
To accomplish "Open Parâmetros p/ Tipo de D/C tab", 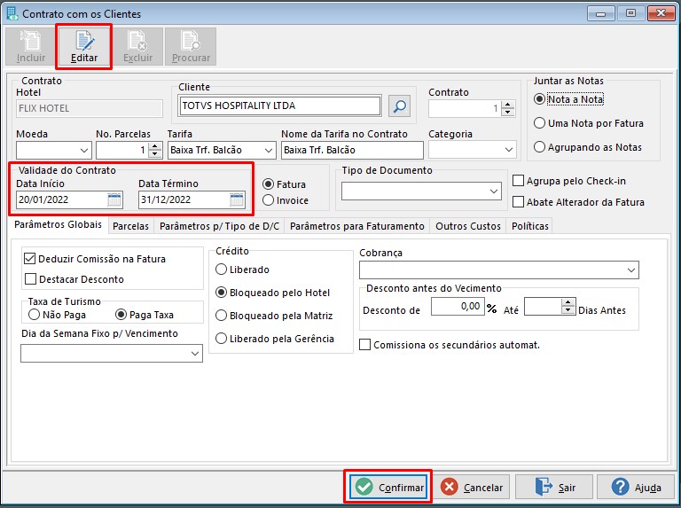I will (x=219, y=226).
